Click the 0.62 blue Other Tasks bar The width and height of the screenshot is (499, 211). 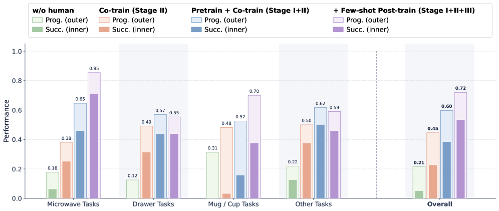320,153
